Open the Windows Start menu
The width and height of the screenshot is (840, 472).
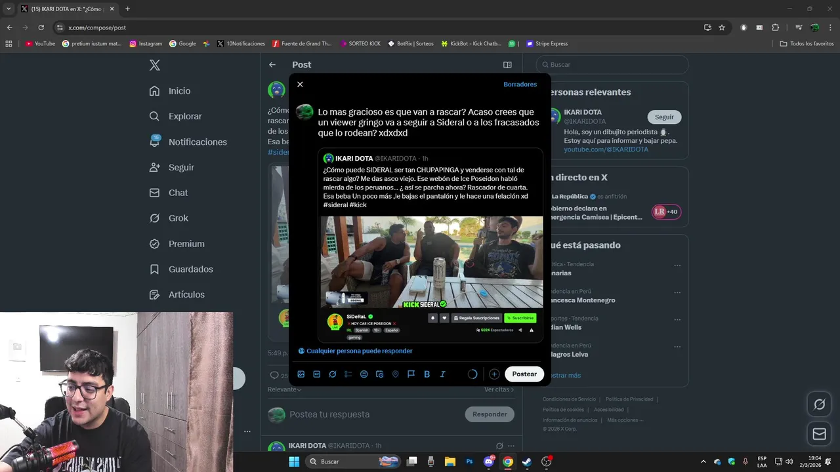pyautogui.click(x=294, y=462)
